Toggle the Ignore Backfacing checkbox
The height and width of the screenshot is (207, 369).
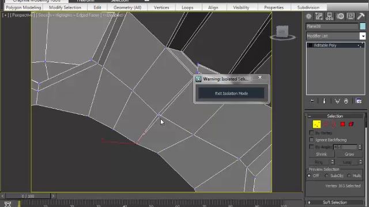click(x=311, y=140)
